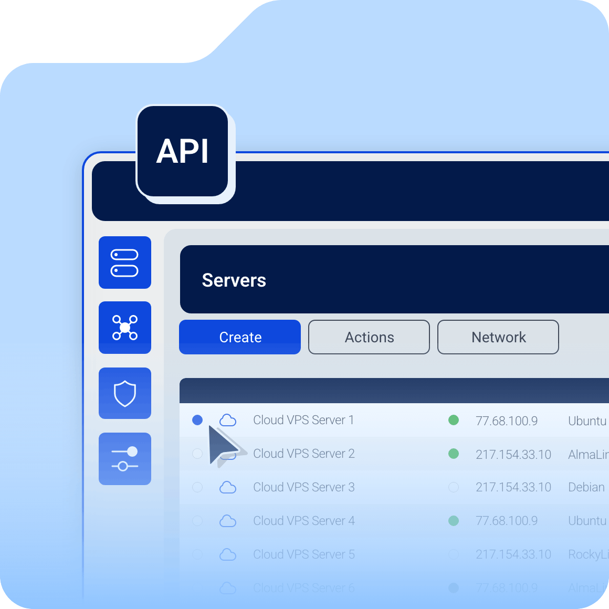Open the shield security sidebar icon
Image resolution: width=609 pixels, height=609 pixels.
[124, 393]
